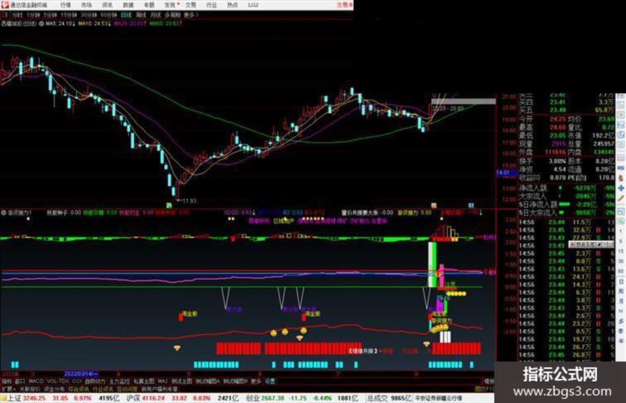Viewport: 626px width, 403px height.
Task: Select the 私募主图 indicator tab
Action: [x=144, y=381]
